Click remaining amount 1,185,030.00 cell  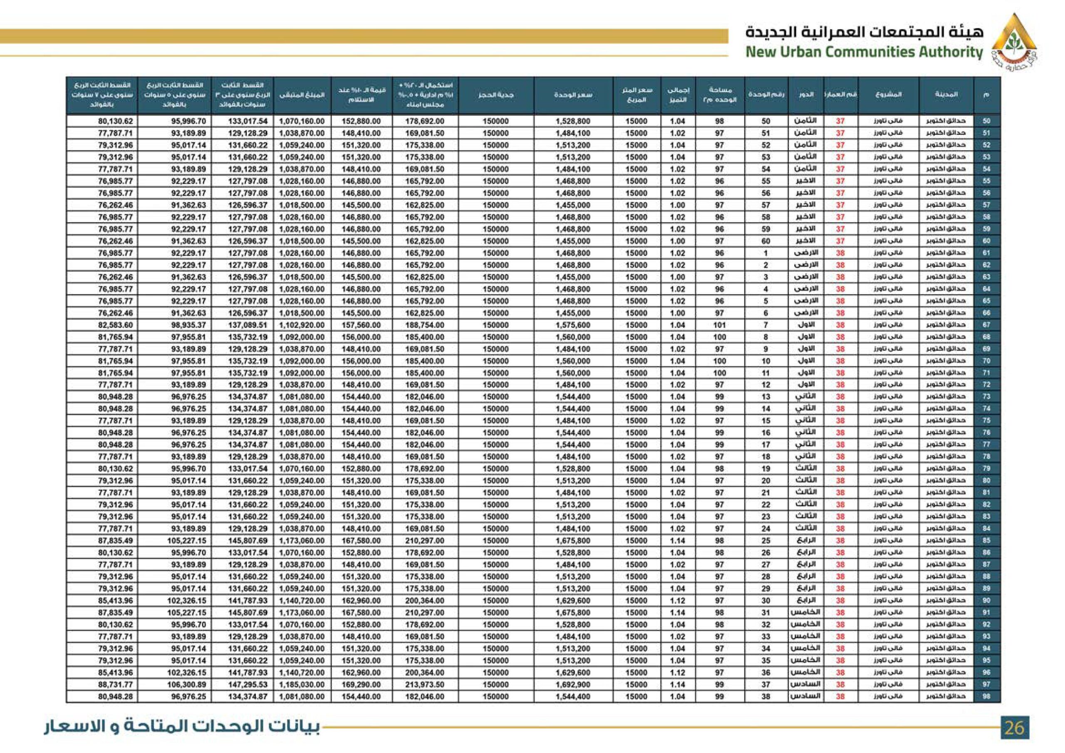[302, 684]
